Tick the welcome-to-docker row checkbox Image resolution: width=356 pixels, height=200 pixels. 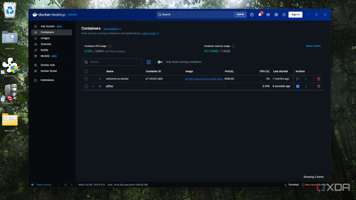click(x=86, y=79)
